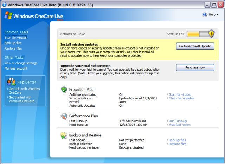Click the 'Automatic Updates' label
This screenshot has width=225, height=164.
pyautogui.click(x=82, y=106)
